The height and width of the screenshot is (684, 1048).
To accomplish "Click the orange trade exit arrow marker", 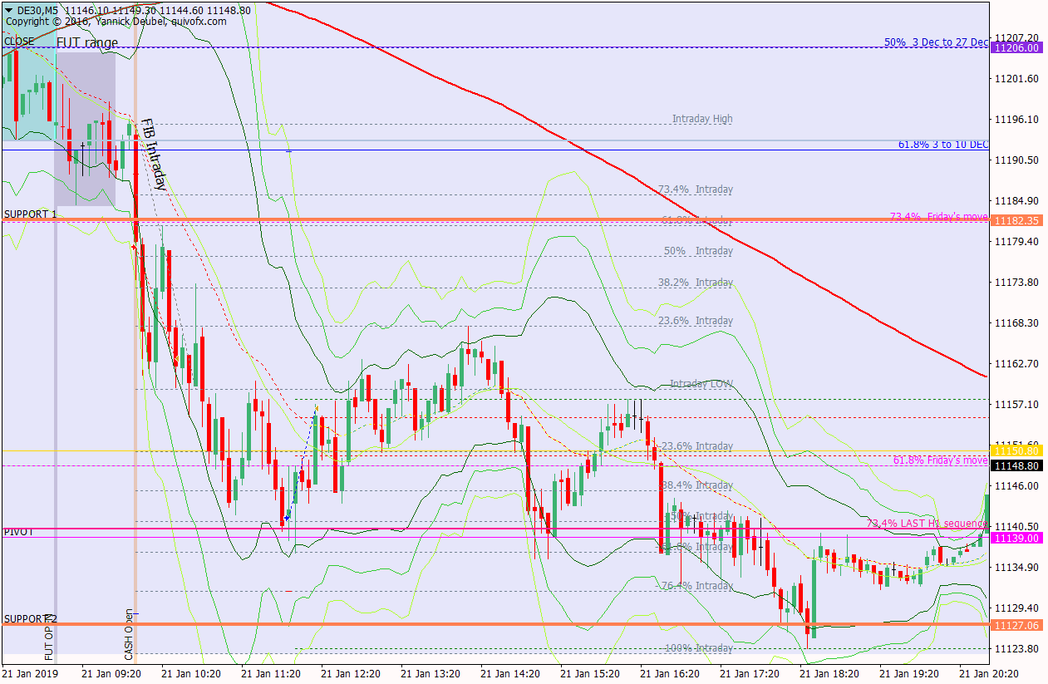I will click(x=317, y=408).
